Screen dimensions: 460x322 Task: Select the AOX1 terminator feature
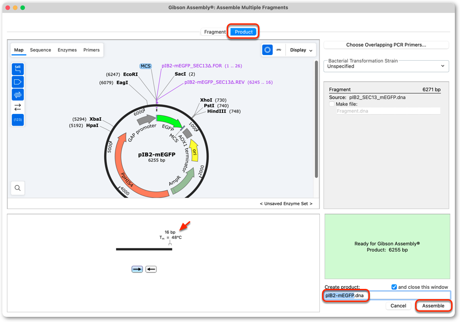(187, 133)
